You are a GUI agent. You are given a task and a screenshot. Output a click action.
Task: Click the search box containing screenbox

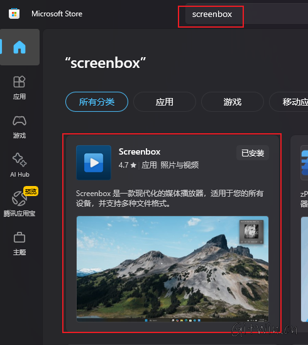point(246,14)
